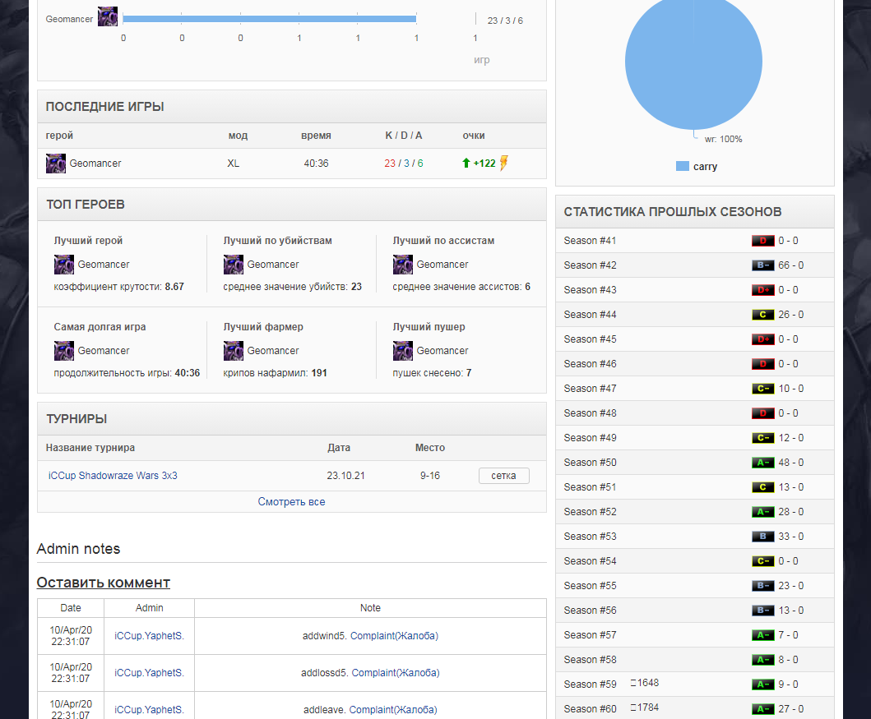The width and height of the screenshot is (871, 719).
Task: Click Смотреть все to view all tournaments
Action: [x=292, y=501]
